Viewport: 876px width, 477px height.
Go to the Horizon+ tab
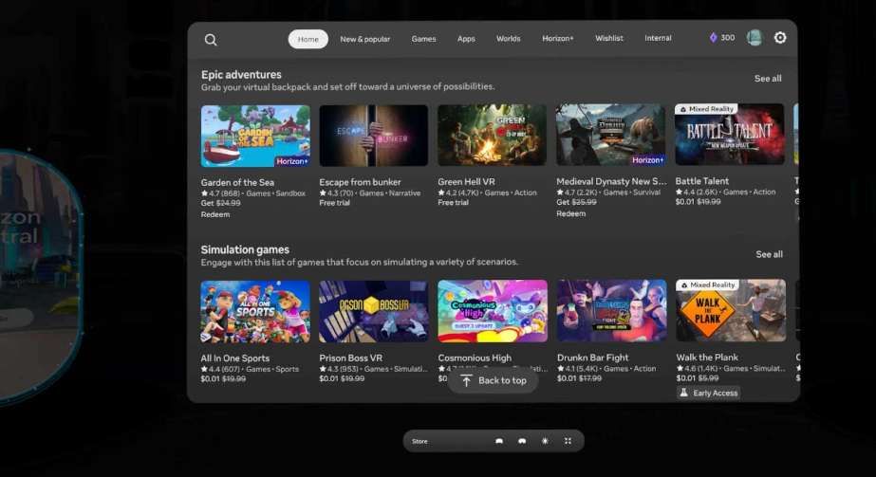557,39
